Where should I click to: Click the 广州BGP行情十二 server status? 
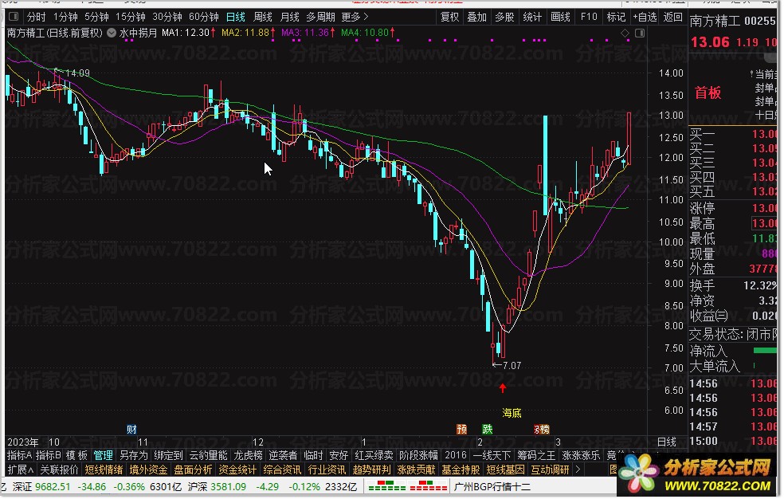[x=492, y=487]
